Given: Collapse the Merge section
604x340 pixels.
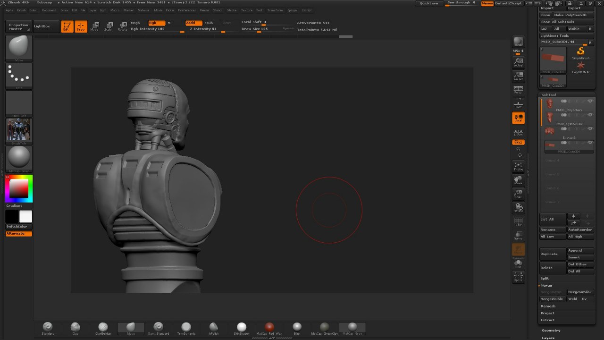Looking at the screenshot, I should (546, 285).
